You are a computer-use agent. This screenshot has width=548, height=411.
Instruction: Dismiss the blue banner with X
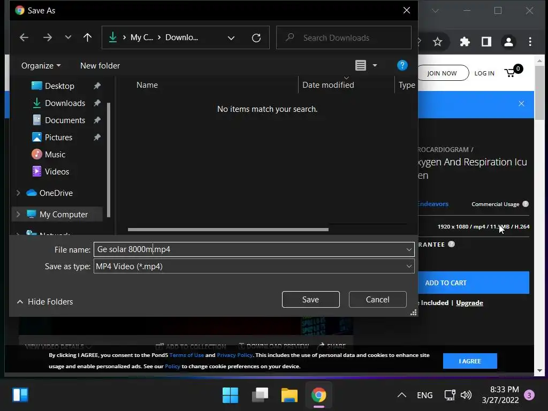(521, 104)
